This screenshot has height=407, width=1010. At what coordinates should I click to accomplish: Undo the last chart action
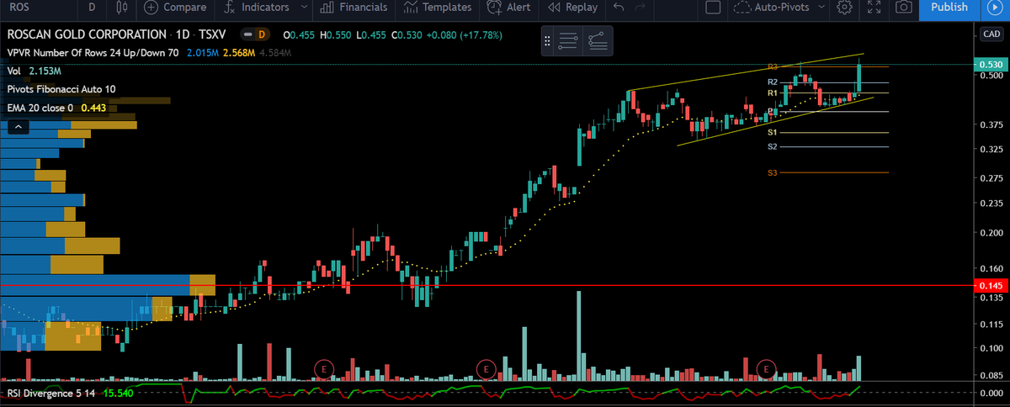click(619, 8)
